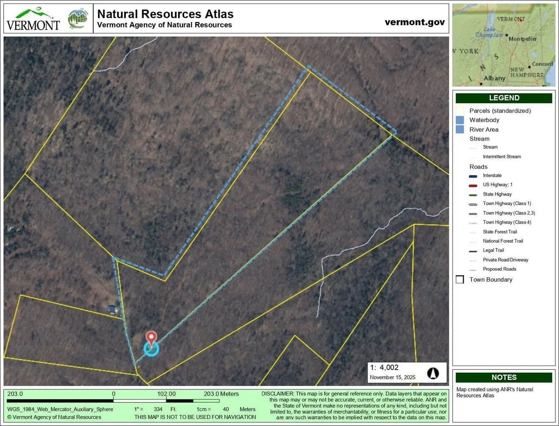The image size is (559, 426).
Task: Click the NOTES header bar
Action: pyautogui.click(x=504, y=377)
